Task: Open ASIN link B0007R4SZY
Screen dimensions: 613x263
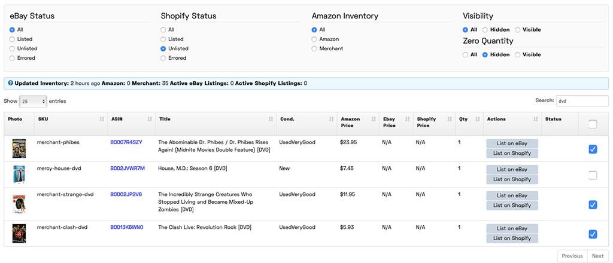Action: [126, 142]
